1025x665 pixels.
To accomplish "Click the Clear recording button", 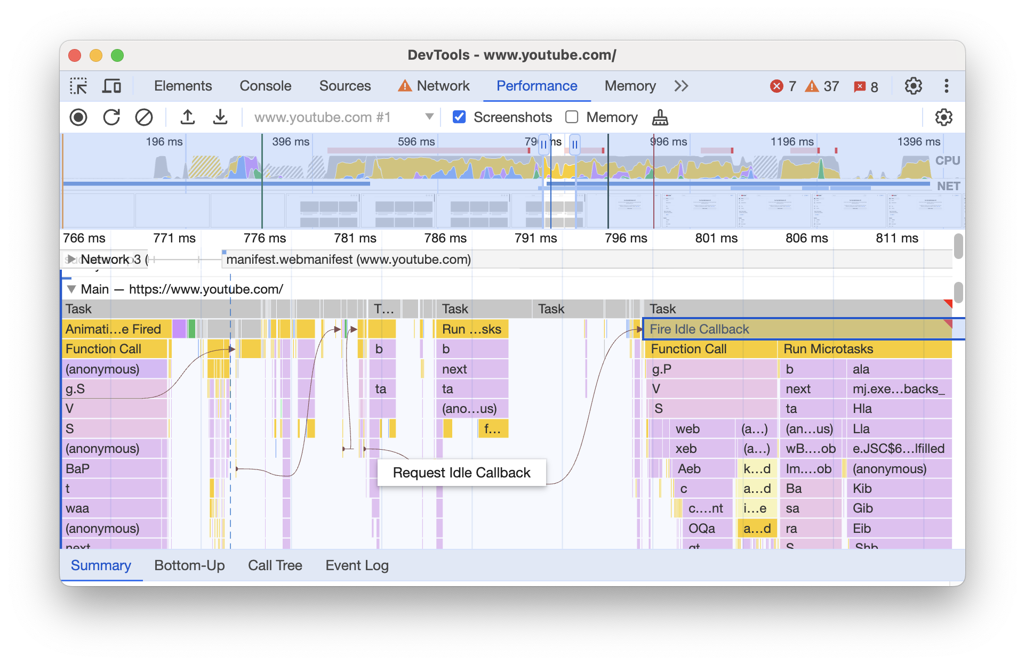I will point(143,117).
